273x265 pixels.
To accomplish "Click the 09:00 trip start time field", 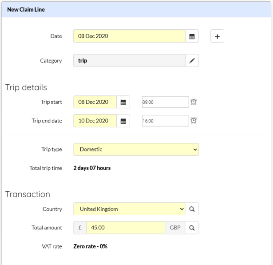I will pyautogui.click(x=165, y=102).
